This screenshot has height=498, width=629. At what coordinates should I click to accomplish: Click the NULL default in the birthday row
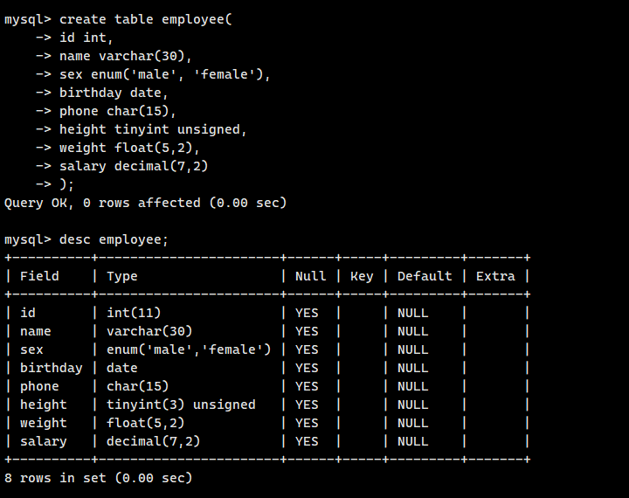(412, 368)
